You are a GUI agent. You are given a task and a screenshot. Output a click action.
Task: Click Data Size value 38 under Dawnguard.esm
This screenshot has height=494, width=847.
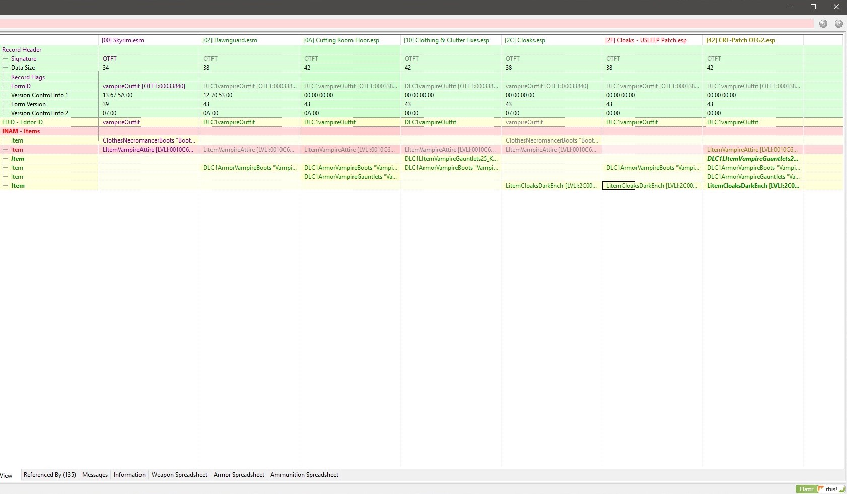point(206,68)
